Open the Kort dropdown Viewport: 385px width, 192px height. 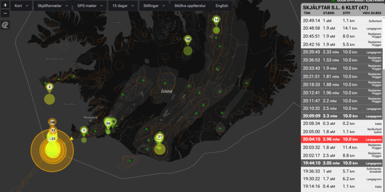click(x=21, y=6)
